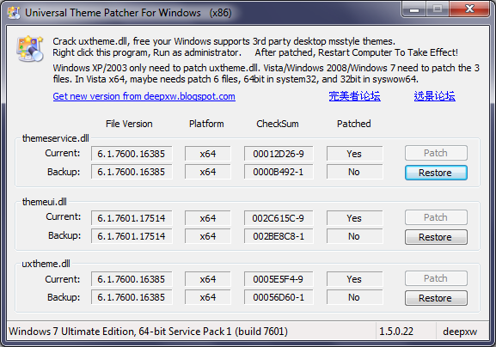This screenshot has width=496, height=347.
Task: Click the Platform column header
Action: [x=206, y=124]
